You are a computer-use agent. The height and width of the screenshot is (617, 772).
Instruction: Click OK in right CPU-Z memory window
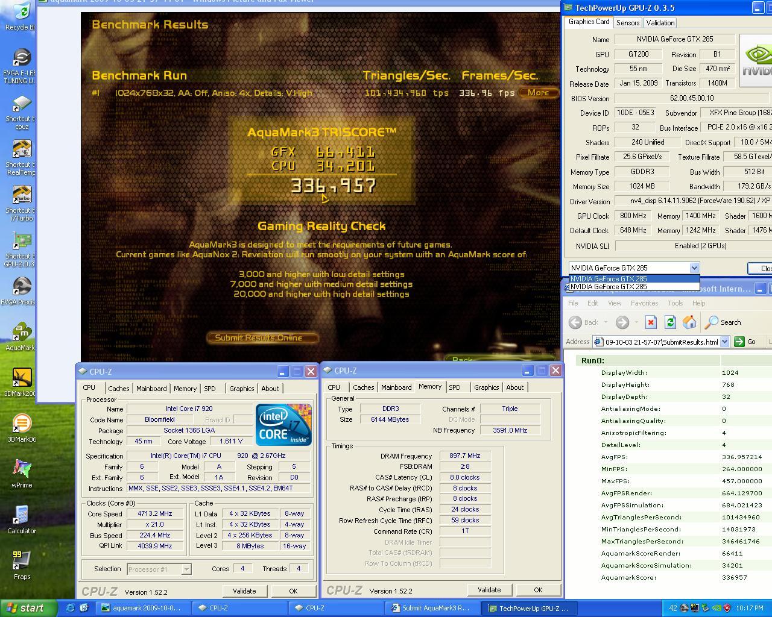[538, 590]
